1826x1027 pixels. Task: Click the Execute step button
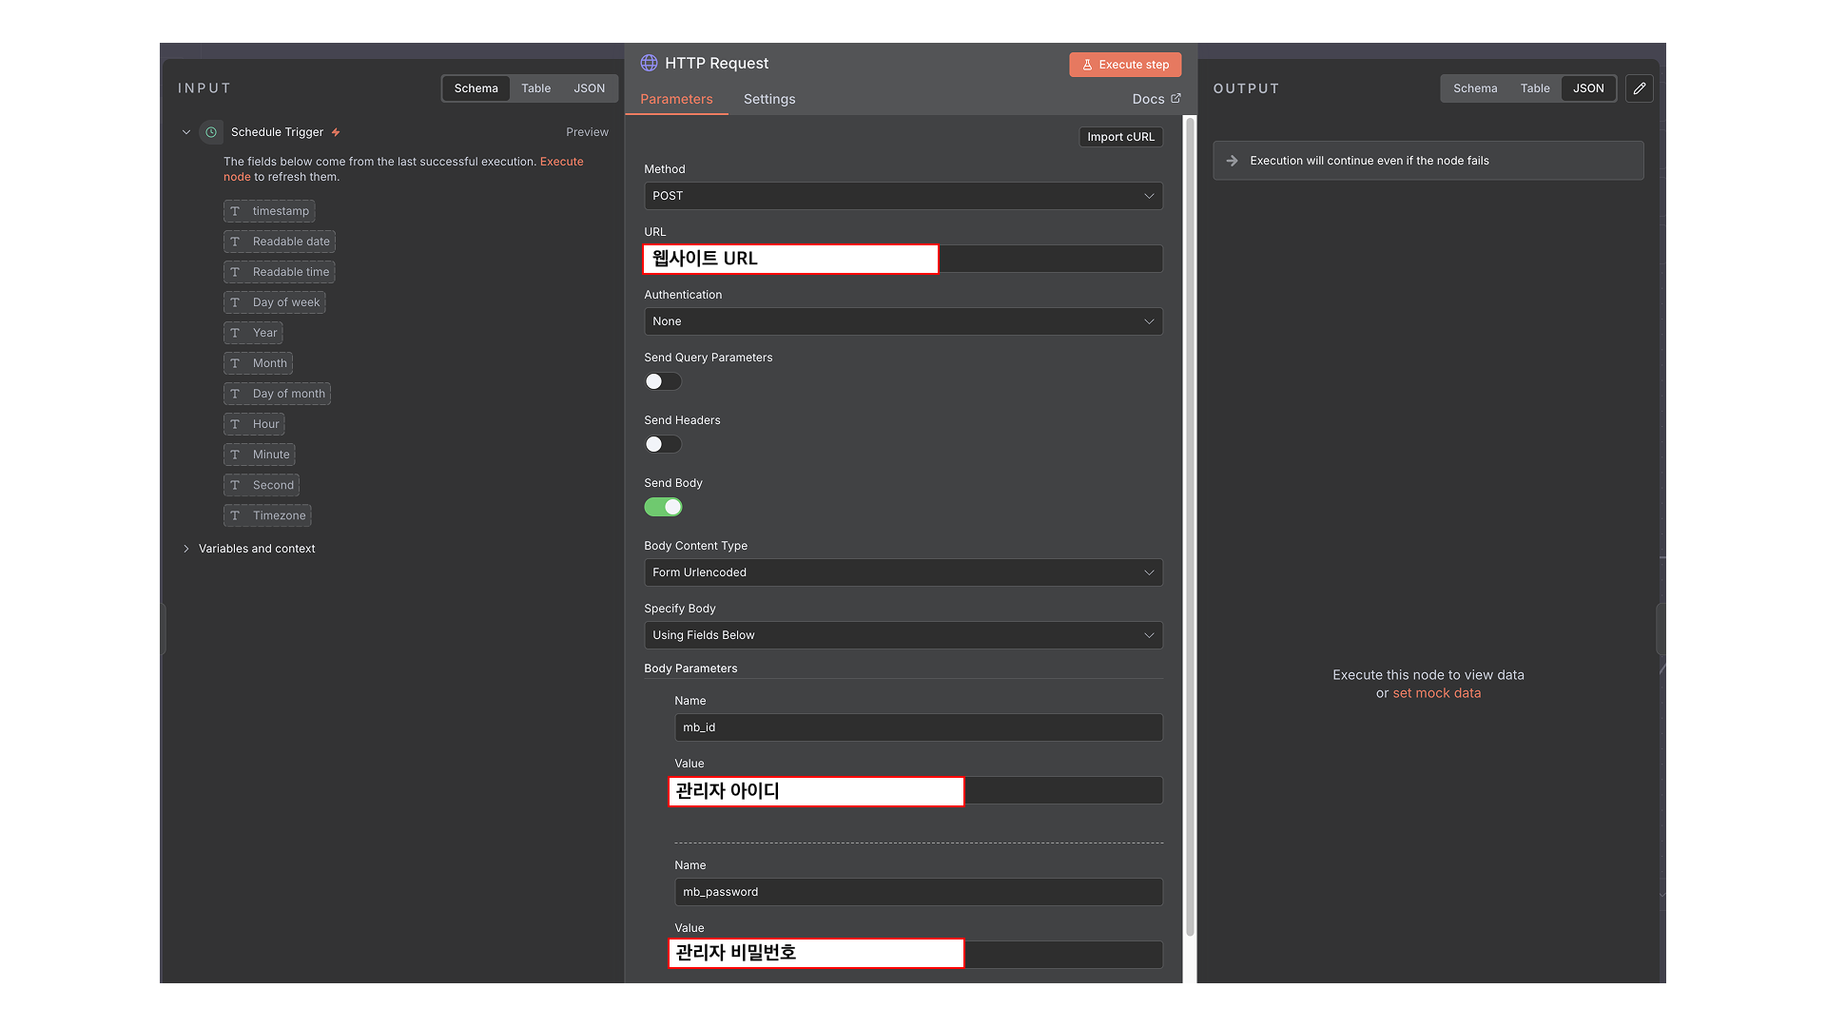click(x=1125, y=65)
